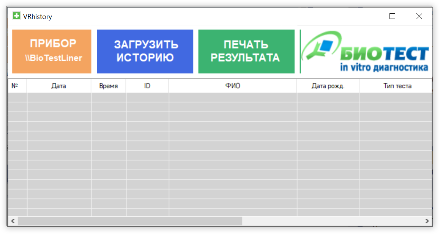Click the ФИО column header
Viewport: 440px width, 234px height.
[x=233, y=86]
